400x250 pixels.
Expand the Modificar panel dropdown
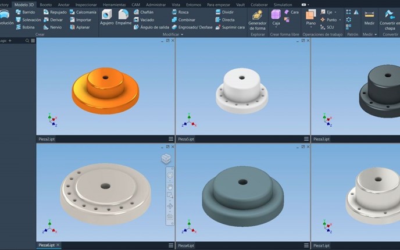click(182, 34)
